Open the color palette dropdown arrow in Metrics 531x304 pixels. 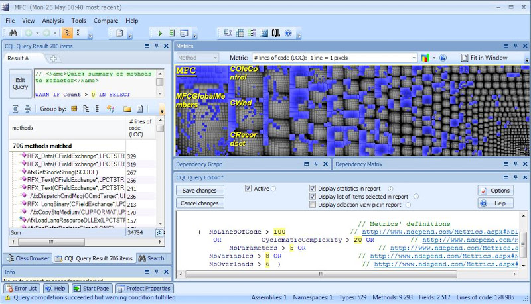coord(434,58)
